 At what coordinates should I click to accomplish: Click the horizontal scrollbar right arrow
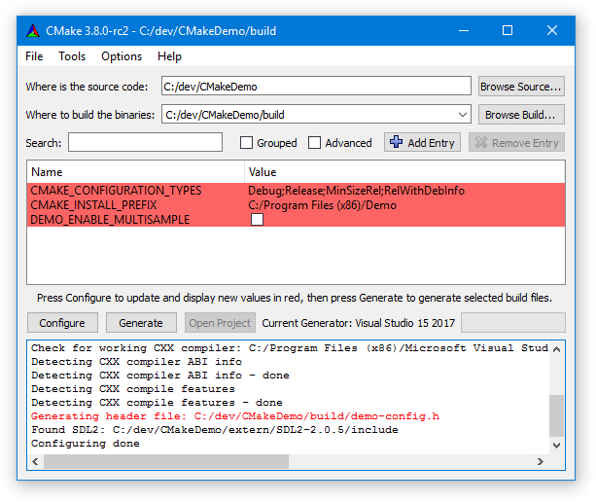pos(541,460)
